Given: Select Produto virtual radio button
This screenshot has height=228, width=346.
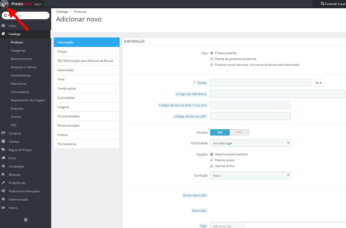Looking at the screenshot, I should coord(212,65).
